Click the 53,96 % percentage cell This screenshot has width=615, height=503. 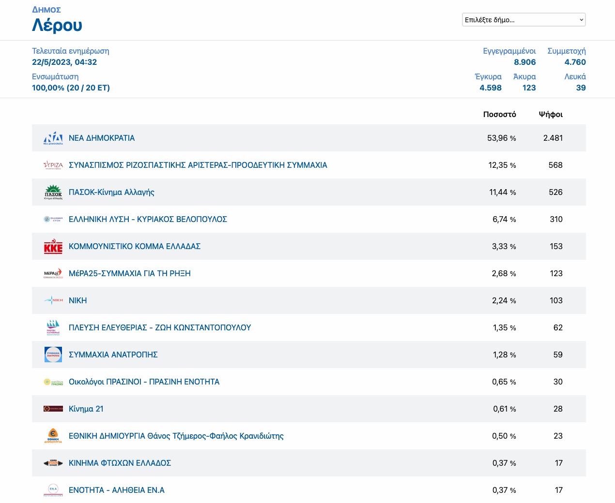(x=502, y=138)
